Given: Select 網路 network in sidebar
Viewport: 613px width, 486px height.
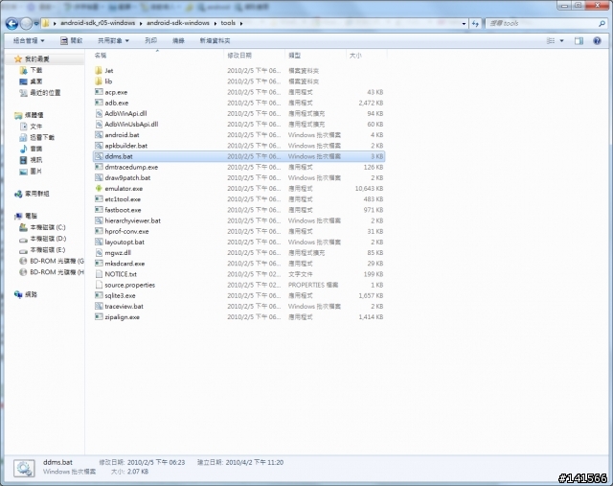Looking at the screenshot, I should 31,294.
